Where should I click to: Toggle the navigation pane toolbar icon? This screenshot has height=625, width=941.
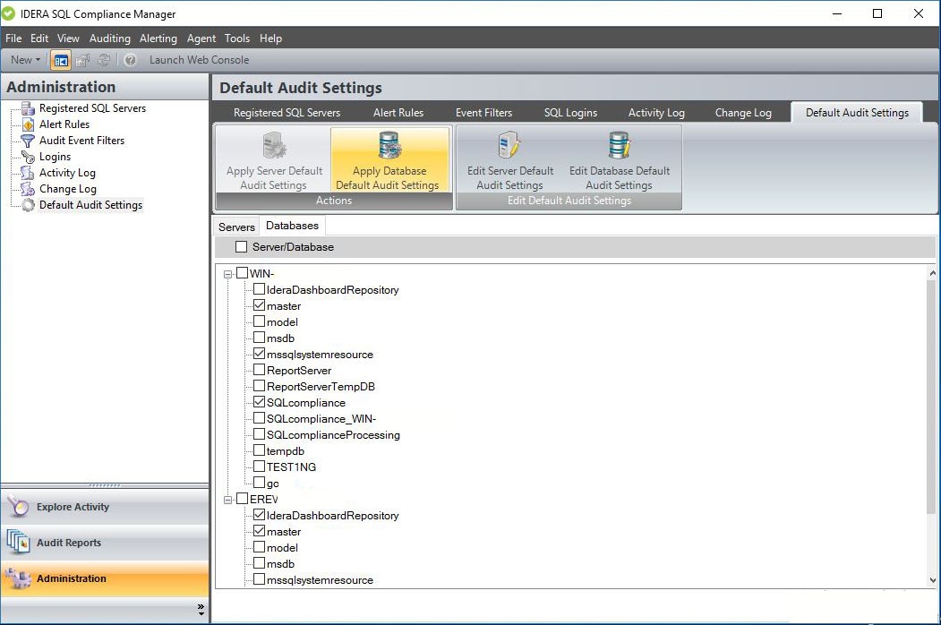(x=61, y=60)
